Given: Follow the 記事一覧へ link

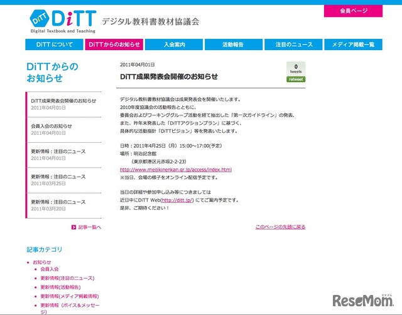Looking at the screenshot, I should click(89, 227).
